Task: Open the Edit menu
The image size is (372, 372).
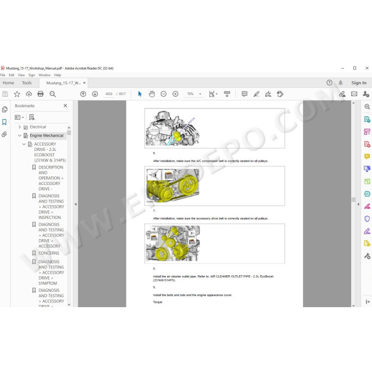Action: [x=12, y=75]
